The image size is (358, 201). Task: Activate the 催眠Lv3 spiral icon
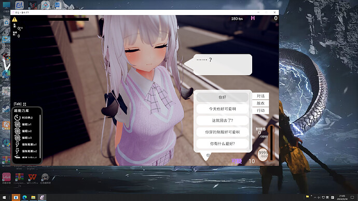click(17, 138)
